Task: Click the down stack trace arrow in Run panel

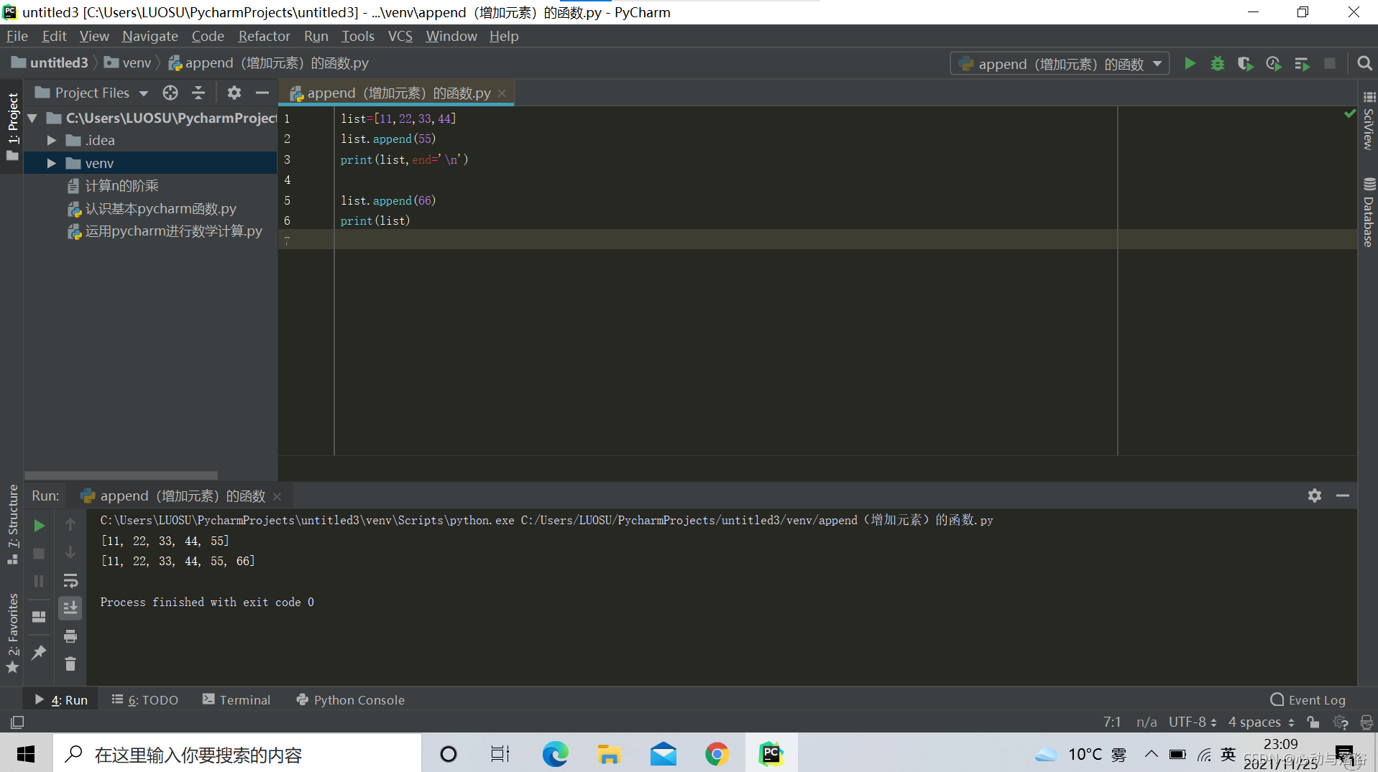Action: pos(70,553)
